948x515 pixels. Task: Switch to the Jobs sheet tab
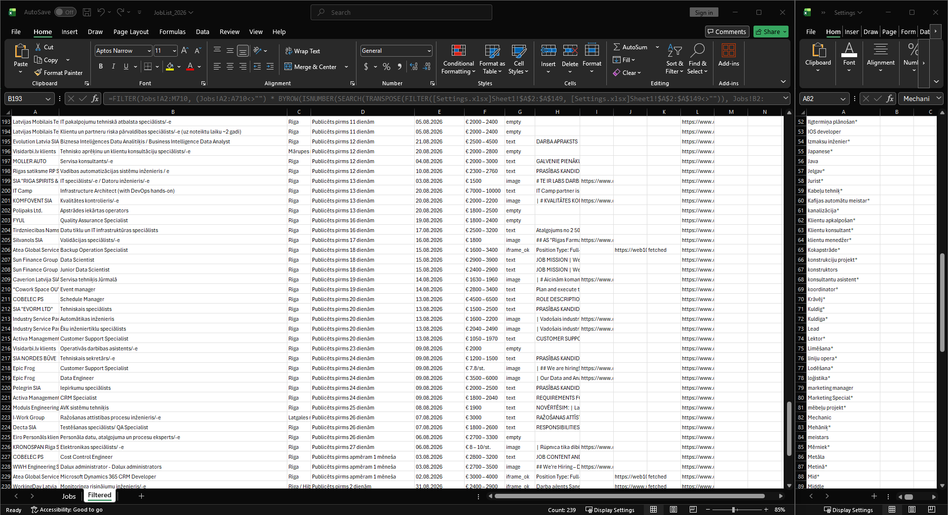[x=69, y=496]
